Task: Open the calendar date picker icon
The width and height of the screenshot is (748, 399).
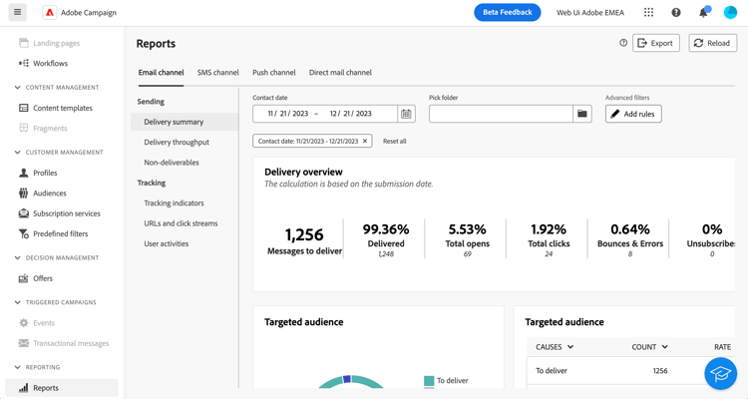Action: (x=406, y=114)
